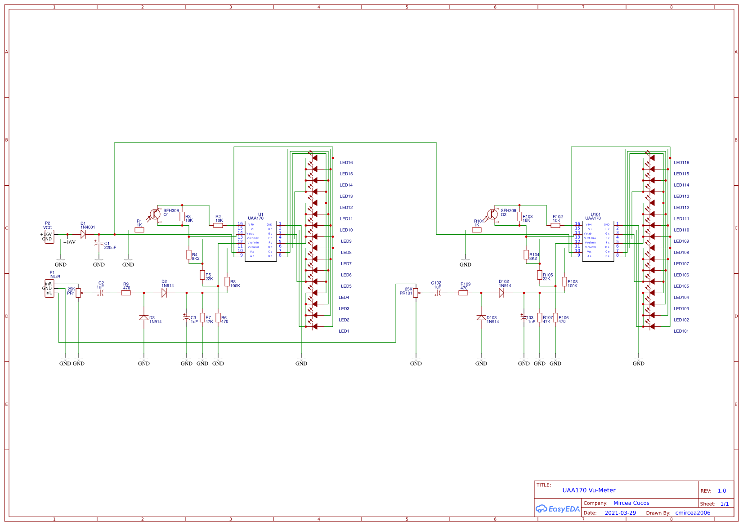The width and height of the screenshot is (743, 526).
Task: Click the PR1 25K potentiometer symbol
Action: [x=79, y=292]
